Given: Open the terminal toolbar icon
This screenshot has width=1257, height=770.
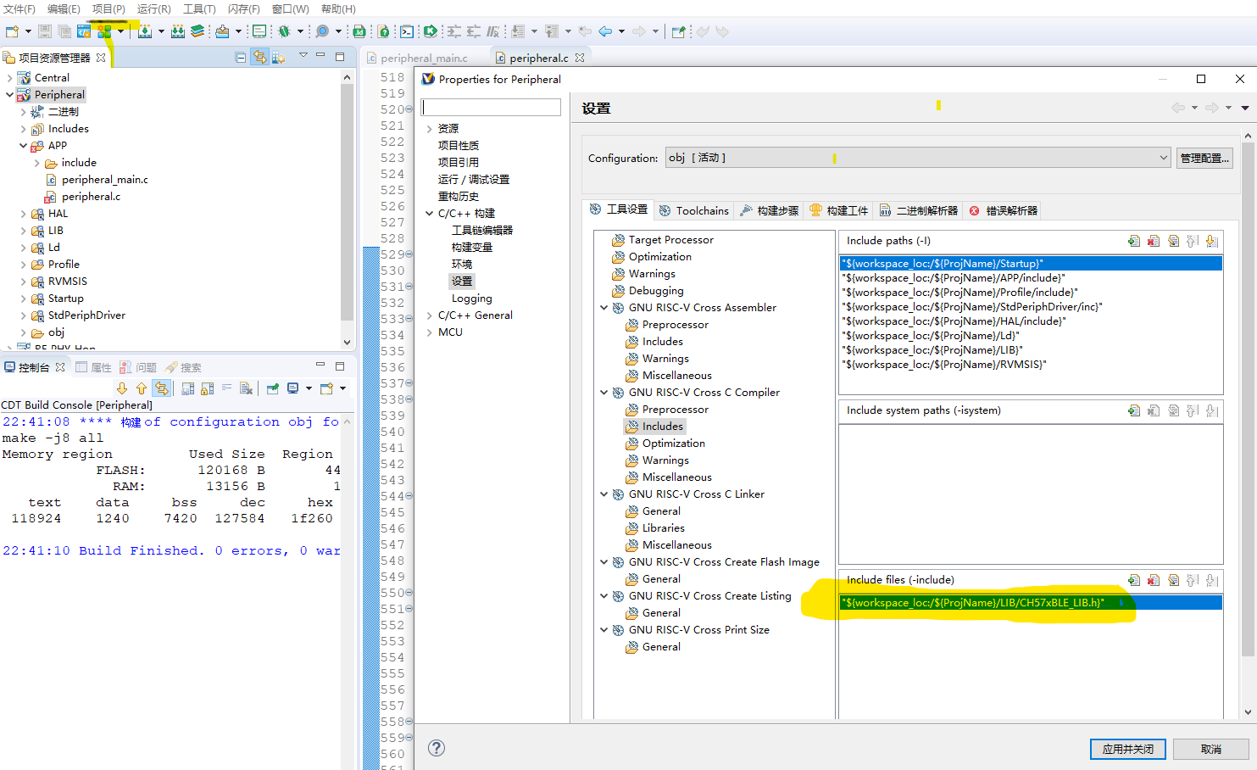Looking at the screenshot, I should [x=407, y=31].
